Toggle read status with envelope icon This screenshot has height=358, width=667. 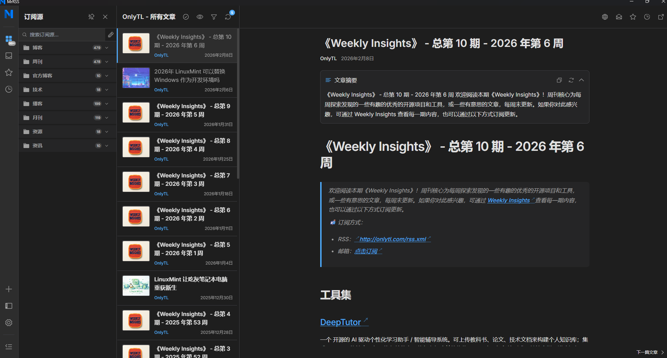point(619,17)
